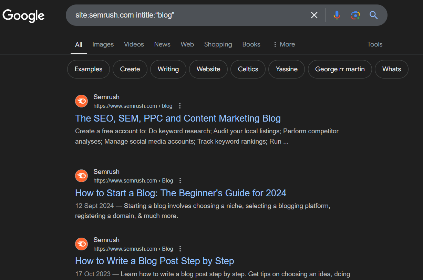Click Semrush favicon of 'How to Start a Blog' result
The width and height of the screenshot is (423, 280).
coord(82,176)
